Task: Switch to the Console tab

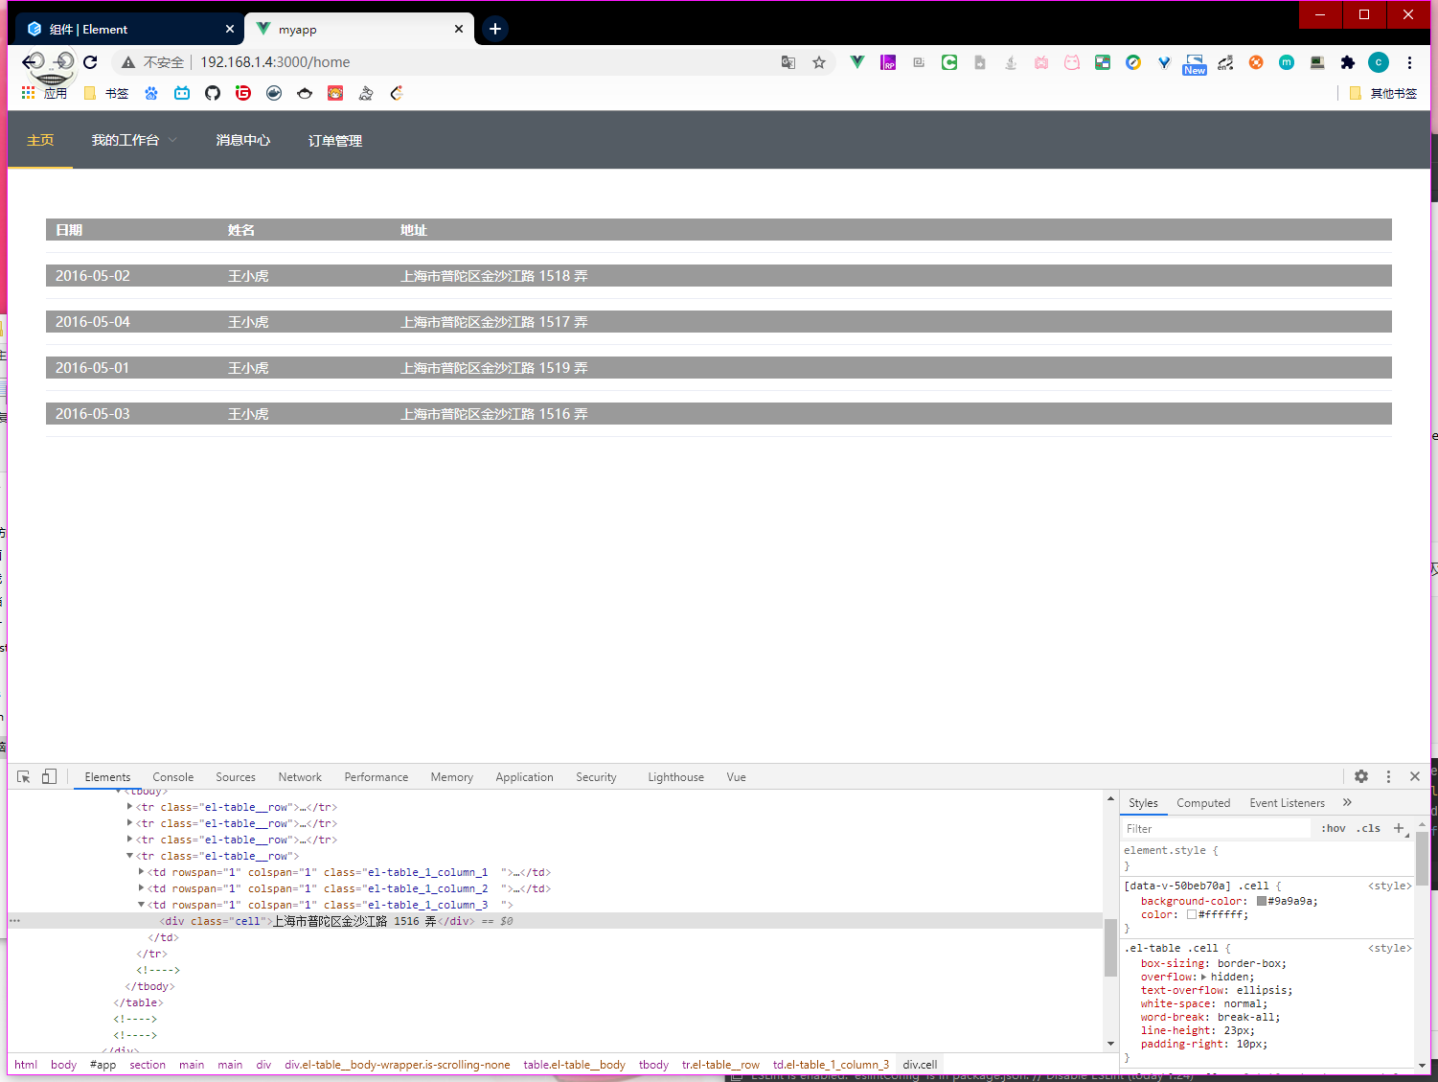Action: 172,777
